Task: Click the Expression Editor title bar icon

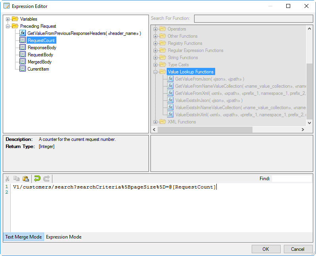Action: 7,6
